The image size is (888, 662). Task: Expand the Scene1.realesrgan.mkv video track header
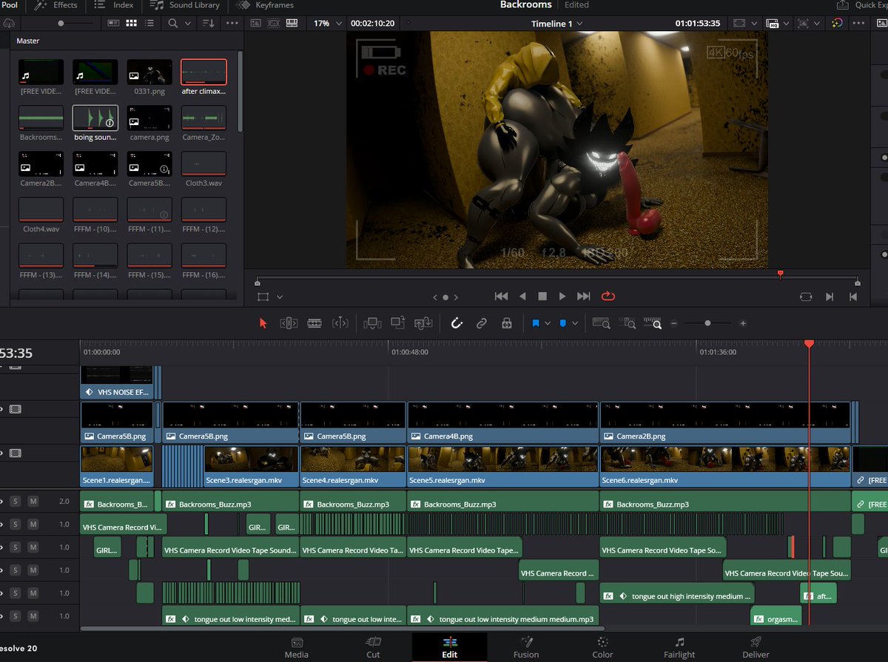[x=2, y=453]
